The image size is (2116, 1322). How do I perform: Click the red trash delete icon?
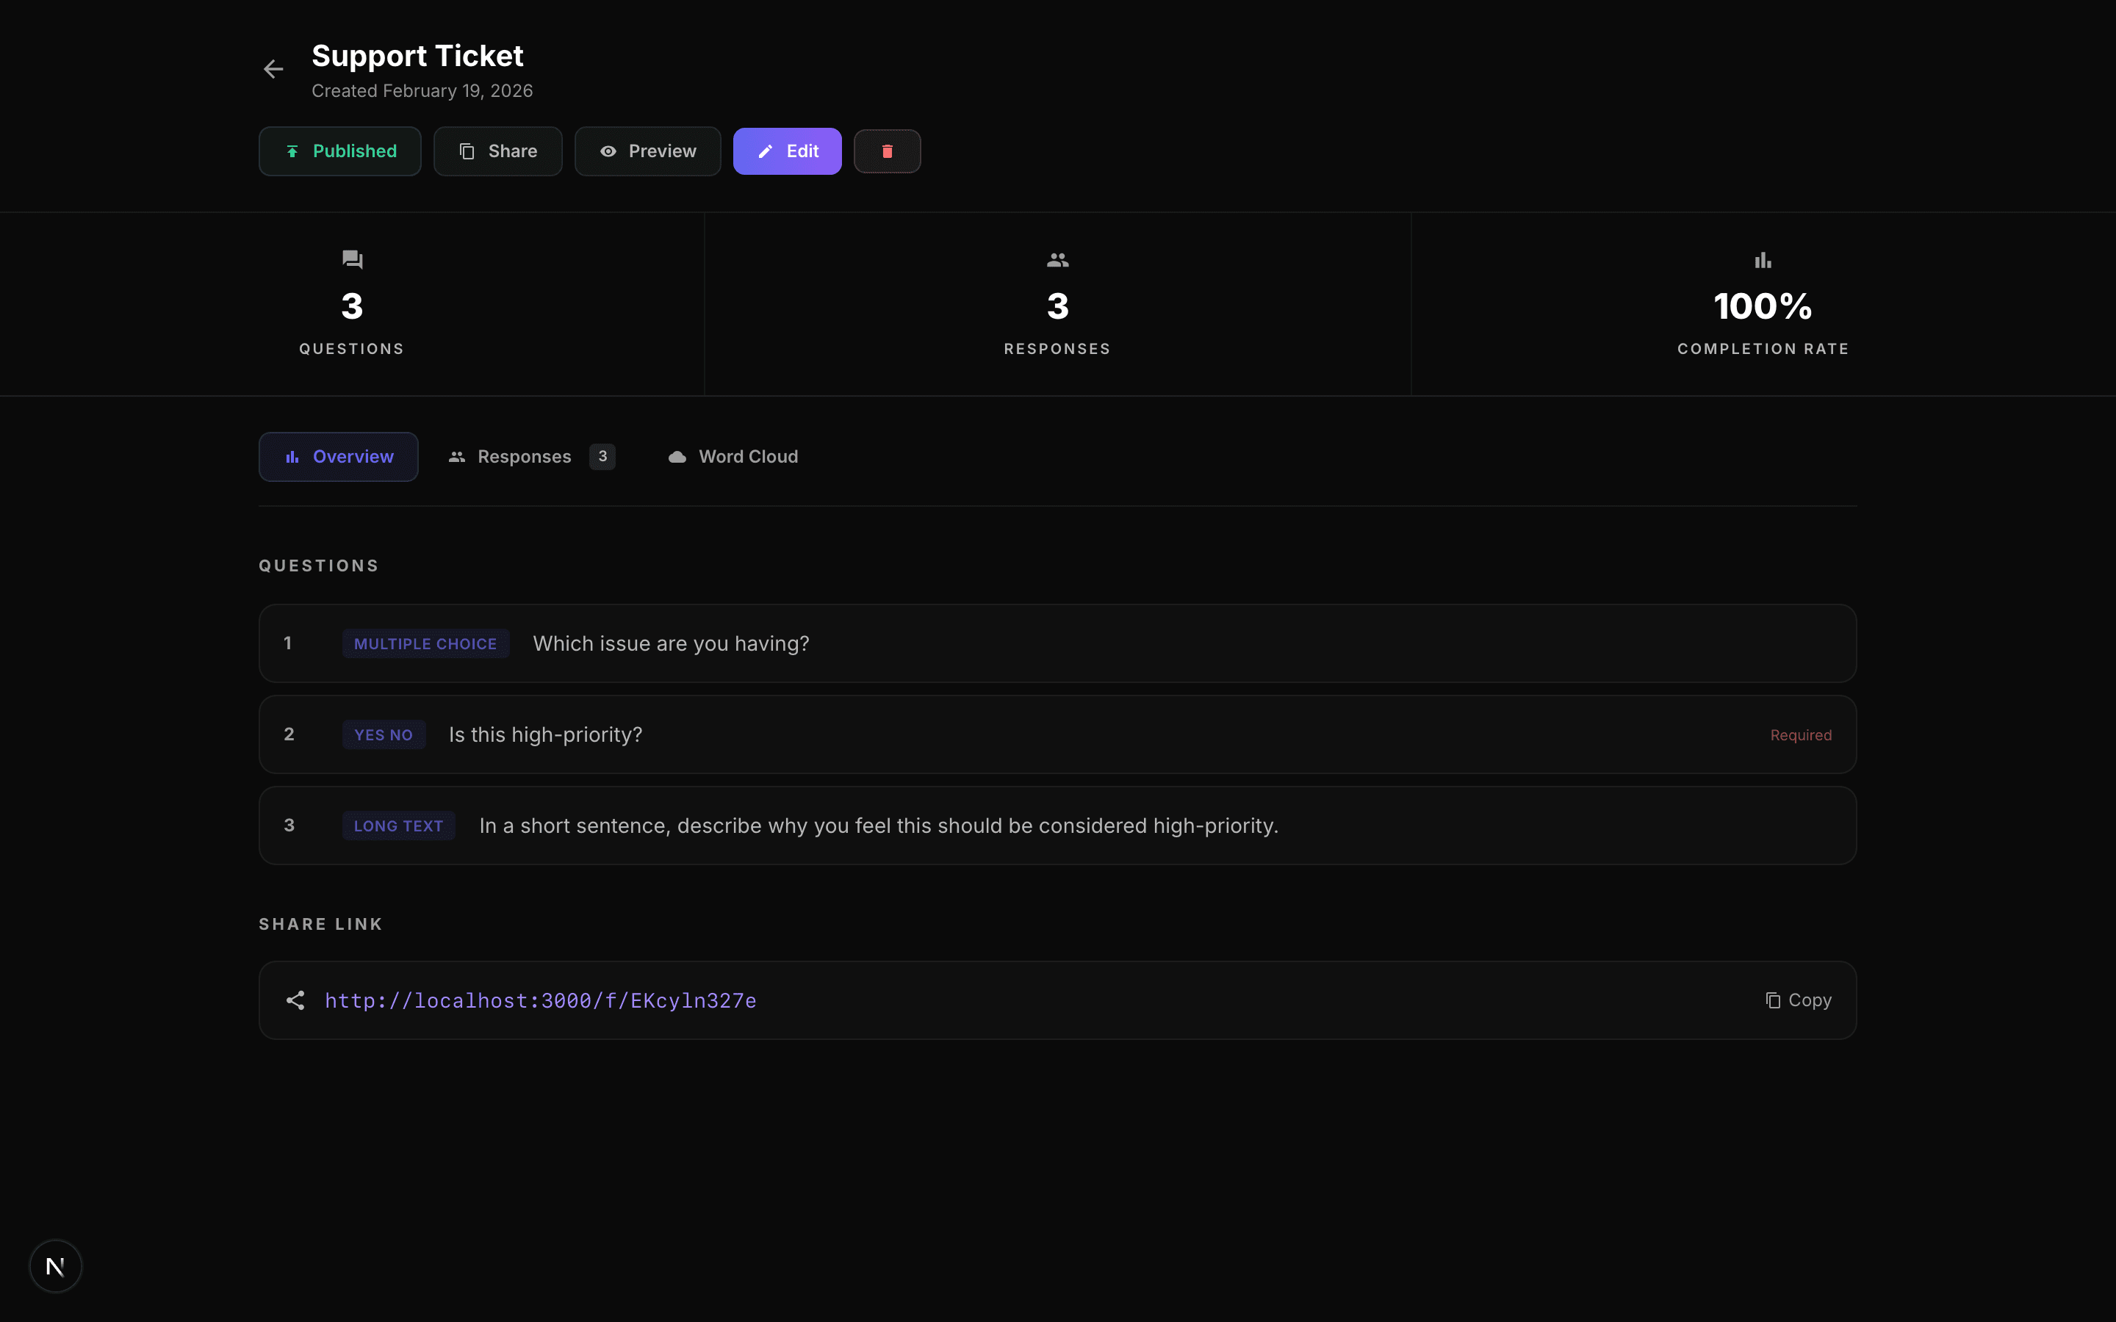click(x=887, y=151)
